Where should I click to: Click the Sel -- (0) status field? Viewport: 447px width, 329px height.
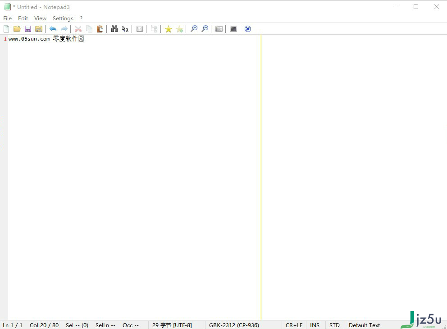coord(77,325)
